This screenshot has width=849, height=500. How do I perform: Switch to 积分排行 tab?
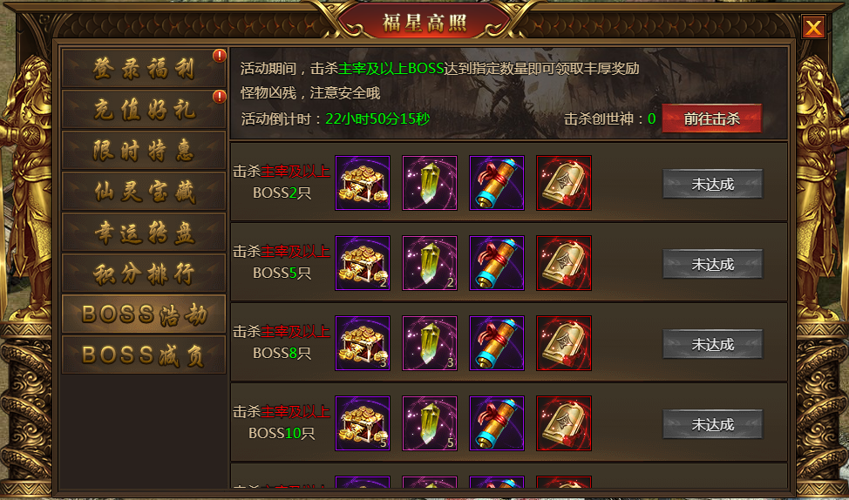click(x=144, y=273)
